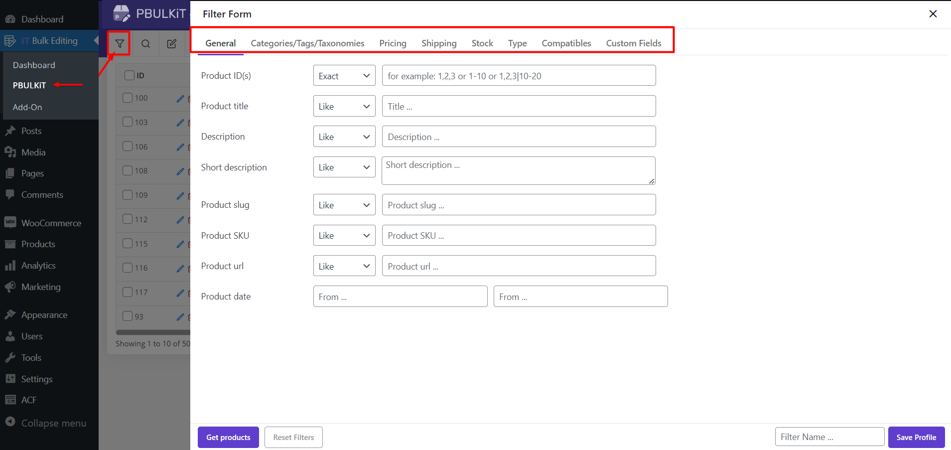Screen dimensions: 951x450
Task: Click the edit pencil for product 93
Action: point(180,317)
